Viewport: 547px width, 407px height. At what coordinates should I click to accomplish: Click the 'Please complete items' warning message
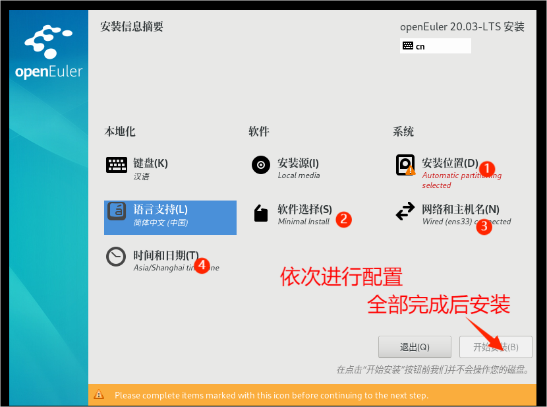[272, 395]
